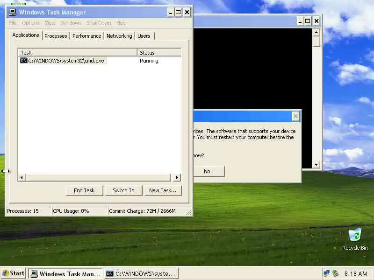Open the Help menu in Task Manager
This screenshot has height=280, width=374.
tap(122, 23)
